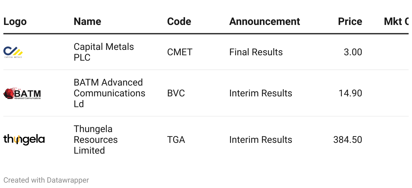Viewport: 412px width, 188px height.
Task: Click the BVC ticker code
Action: pyautogui.click(x=176, y=93)
